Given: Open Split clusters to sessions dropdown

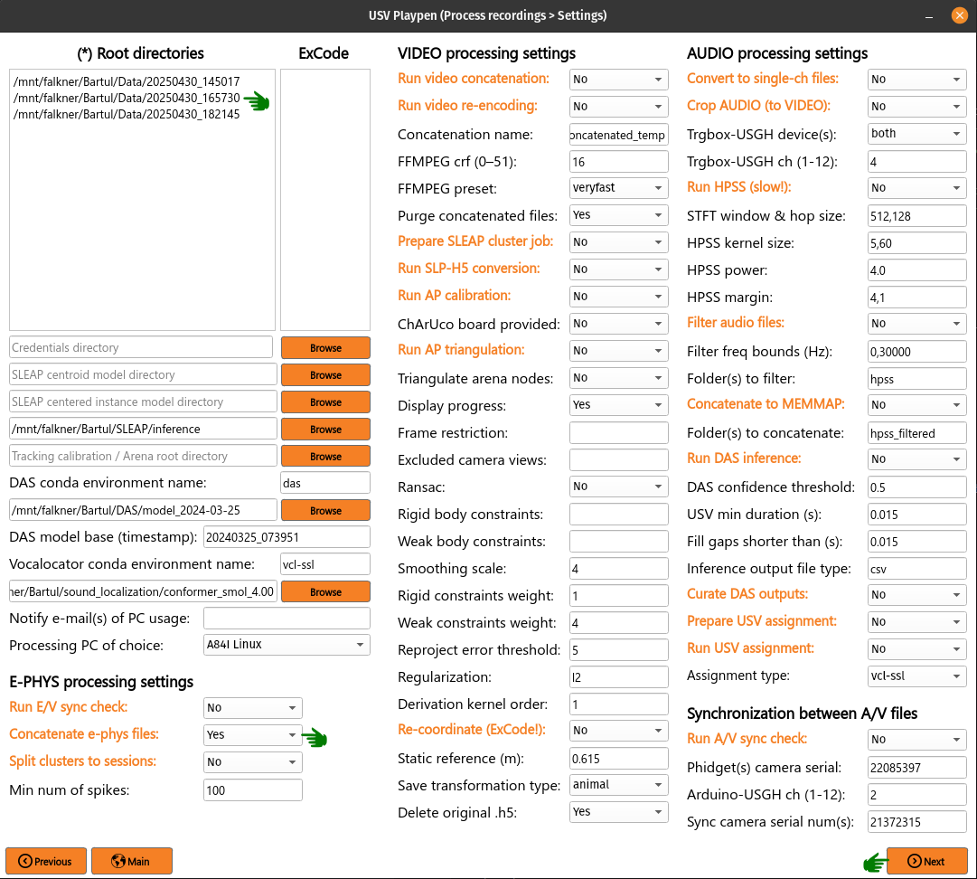Looking at the screenshot, I should point(252,761).
